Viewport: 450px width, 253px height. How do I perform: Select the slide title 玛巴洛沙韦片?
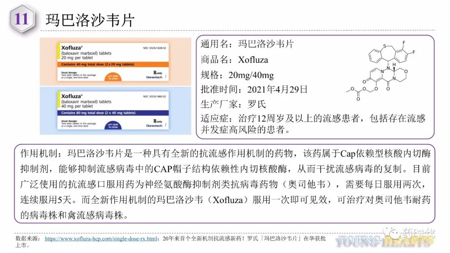coord(90,20)
